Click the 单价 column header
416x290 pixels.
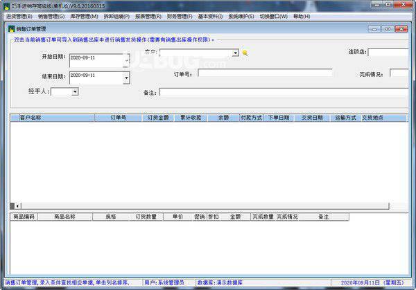[x=177, y=217]
